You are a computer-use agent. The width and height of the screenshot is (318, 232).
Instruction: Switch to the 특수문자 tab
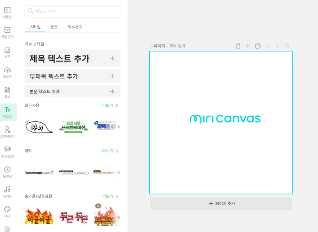(x=75, y=27)
